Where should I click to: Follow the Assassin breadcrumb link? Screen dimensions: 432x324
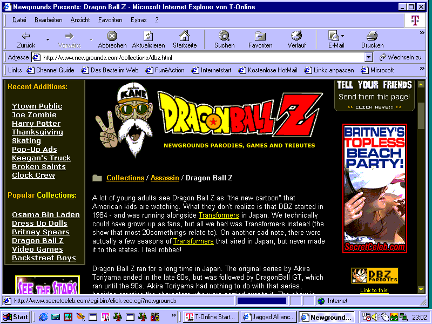[x=165, y=178]
